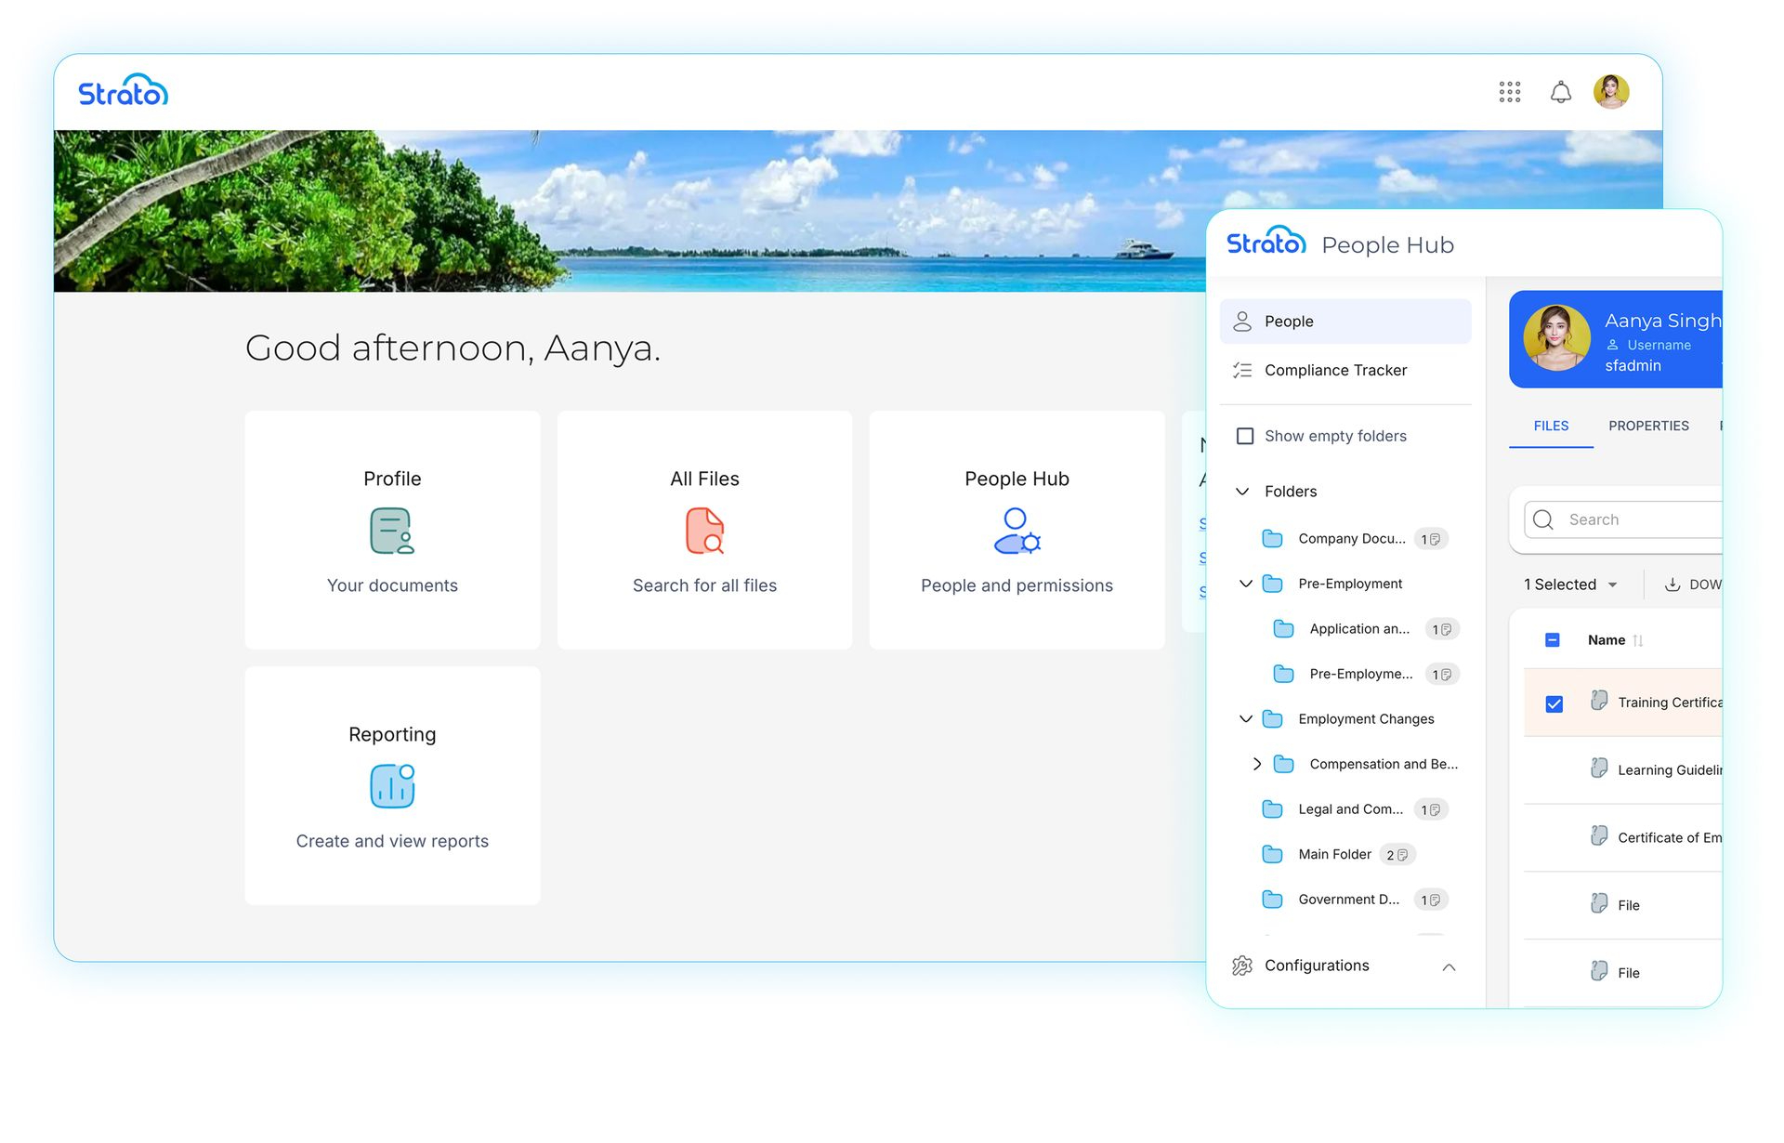1784x1143 pixels.
Task: Enable Show empty folders checkbox
Action: (x=1245, y=436)
